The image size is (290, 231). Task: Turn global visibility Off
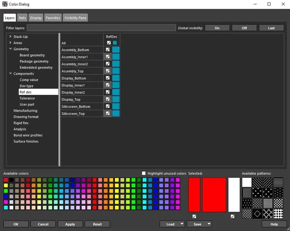(x=244, y=28)
